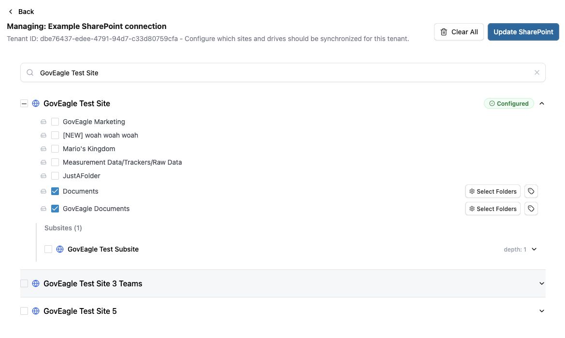
Task: Check the GovEagle Test Site 3 Teams checkbox
Action: [24, 283]
